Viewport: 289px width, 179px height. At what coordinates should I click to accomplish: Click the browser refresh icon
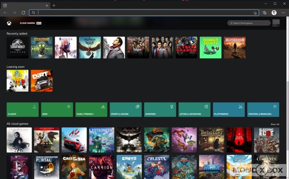(23, 13)
